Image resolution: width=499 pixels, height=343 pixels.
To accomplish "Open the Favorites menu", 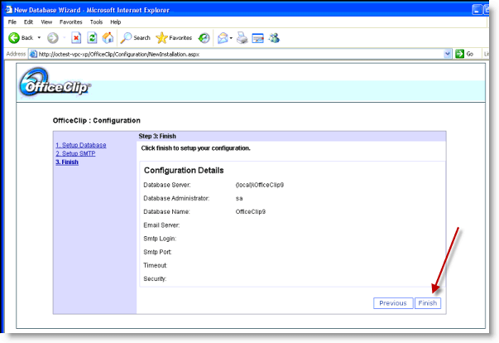I will click(x=70, y=22).
